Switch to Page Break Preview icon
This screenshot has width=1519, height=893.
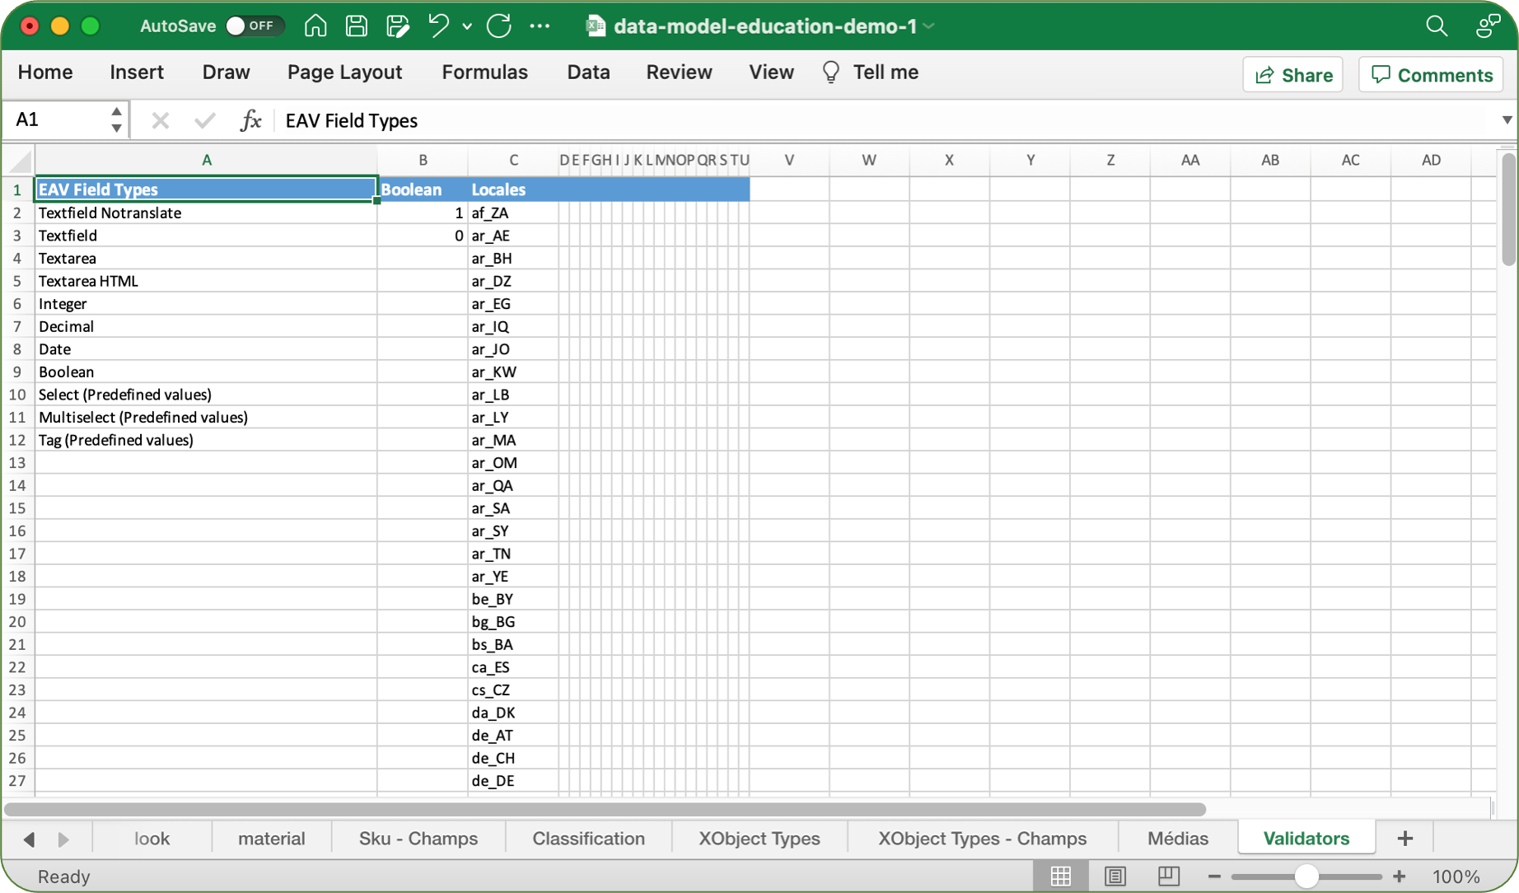[1169, 877]
